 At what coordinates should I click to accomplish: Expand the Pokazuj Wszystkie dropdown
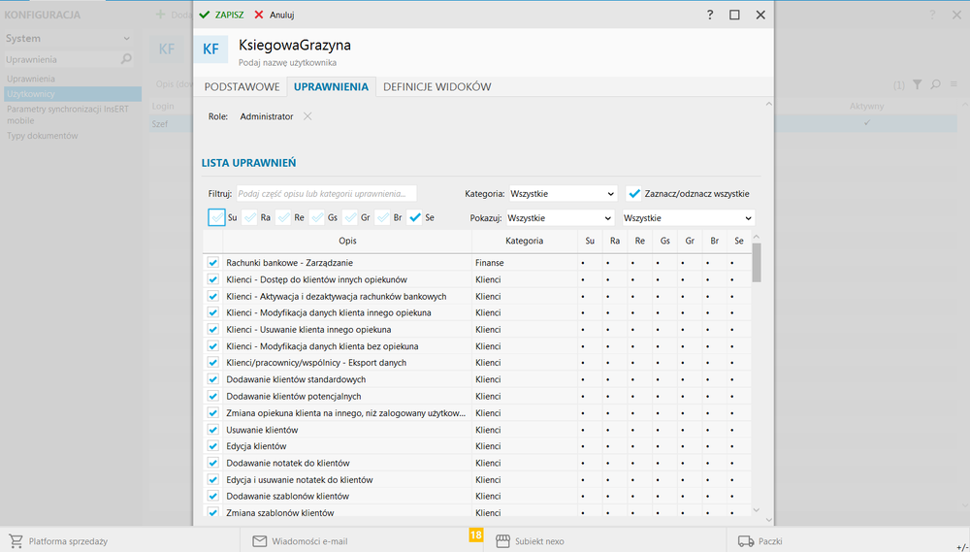(x=560, y=218)
